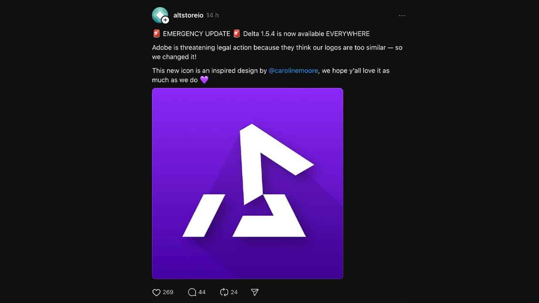Click the 269 likes count
Screen dimensions: 539x303
tap(168, 292)
